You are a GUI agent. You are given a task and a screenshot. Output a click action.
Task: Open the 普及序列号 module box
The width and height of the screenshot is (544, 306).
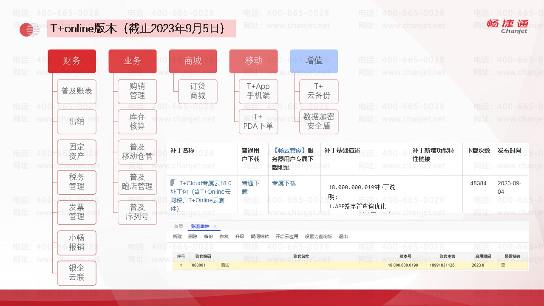(x=137, y=212)
